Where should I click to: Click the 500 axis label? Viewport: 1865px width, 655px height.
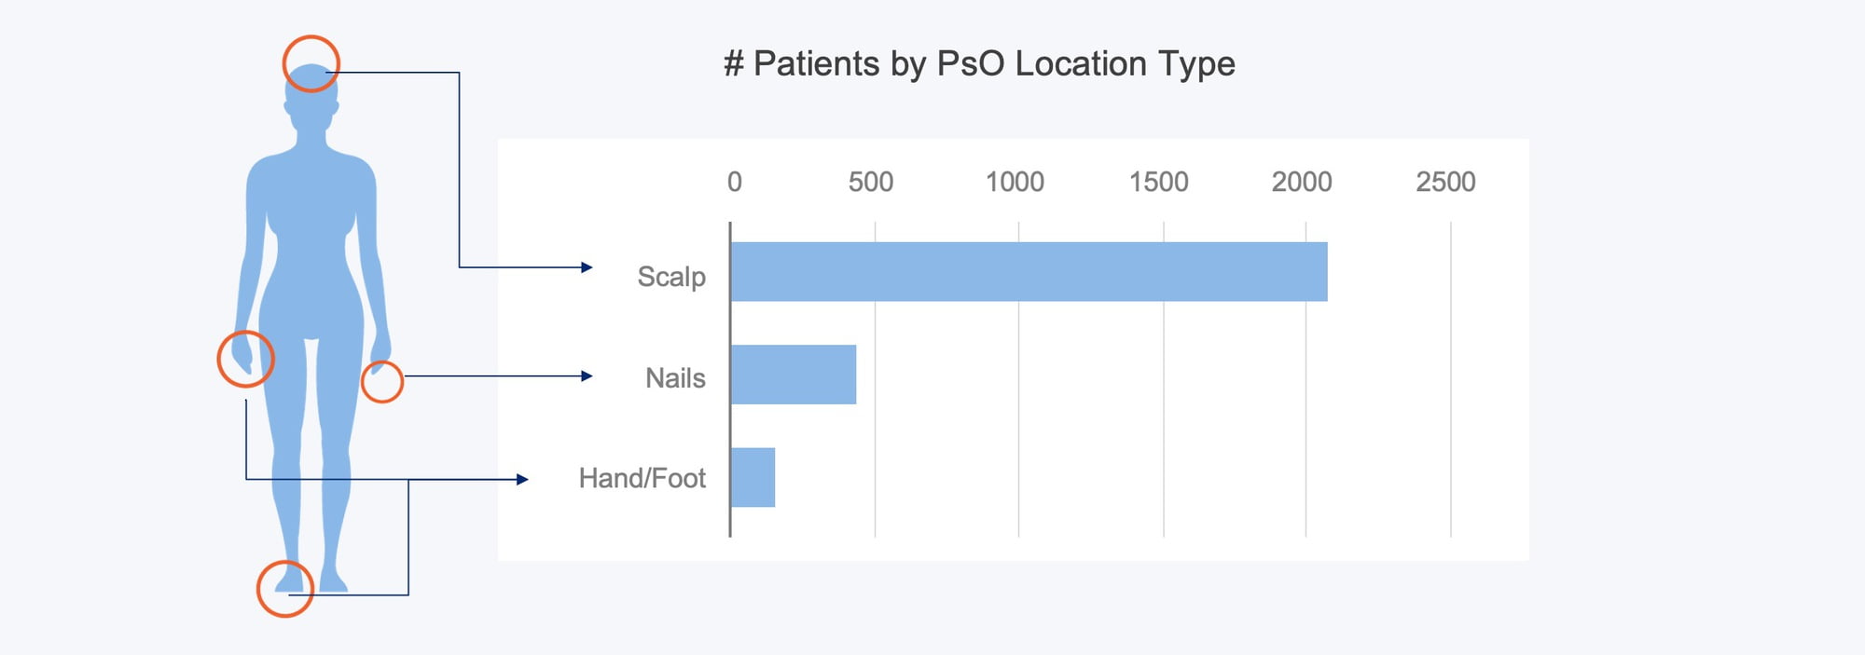point(871,182)
